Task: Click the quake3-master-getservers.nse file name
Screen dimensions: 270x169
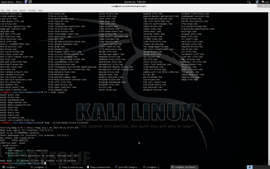Action: [x=161, y=16]
